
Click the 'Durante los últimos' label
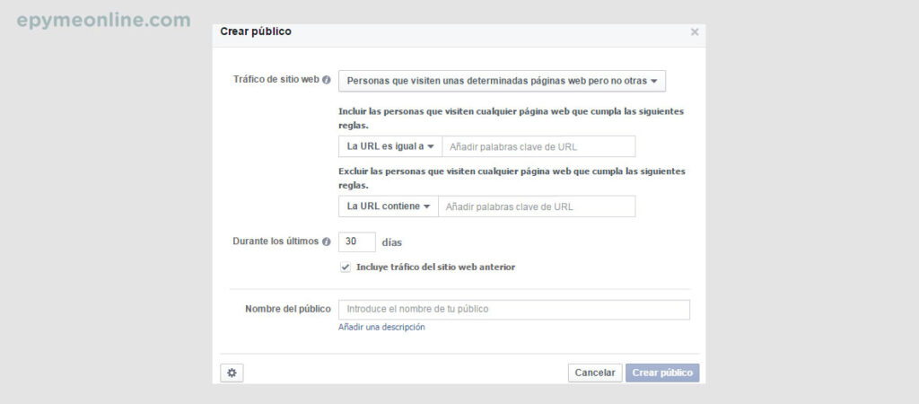pos(276,242)
